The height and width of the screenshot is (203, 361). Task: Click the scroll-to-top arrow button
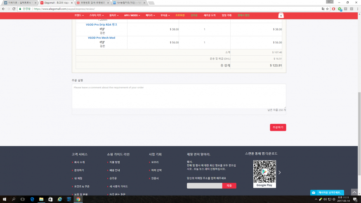point(354,192)
